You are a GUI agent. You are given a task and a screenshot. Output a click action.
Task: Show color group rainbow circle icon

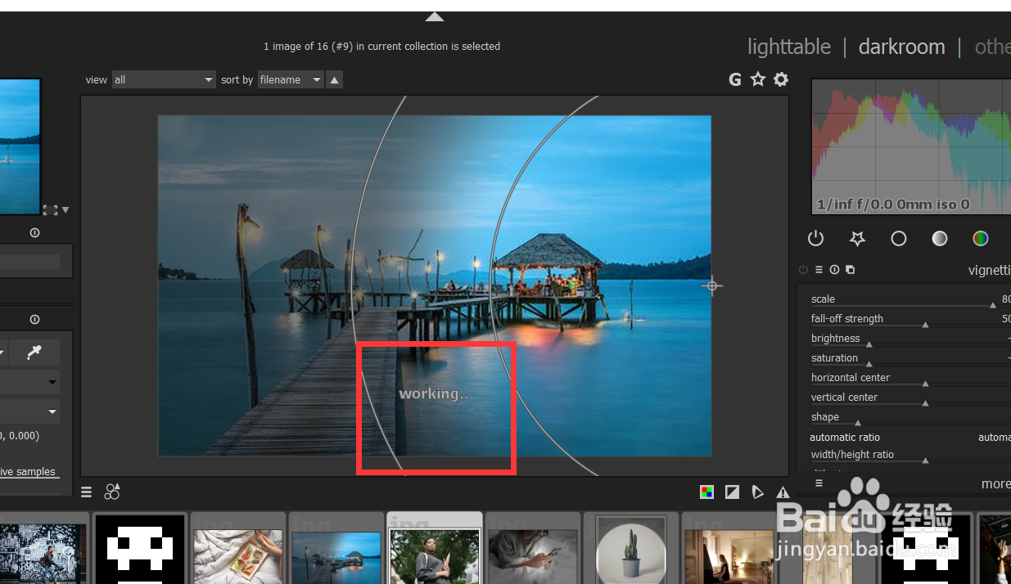981,238
